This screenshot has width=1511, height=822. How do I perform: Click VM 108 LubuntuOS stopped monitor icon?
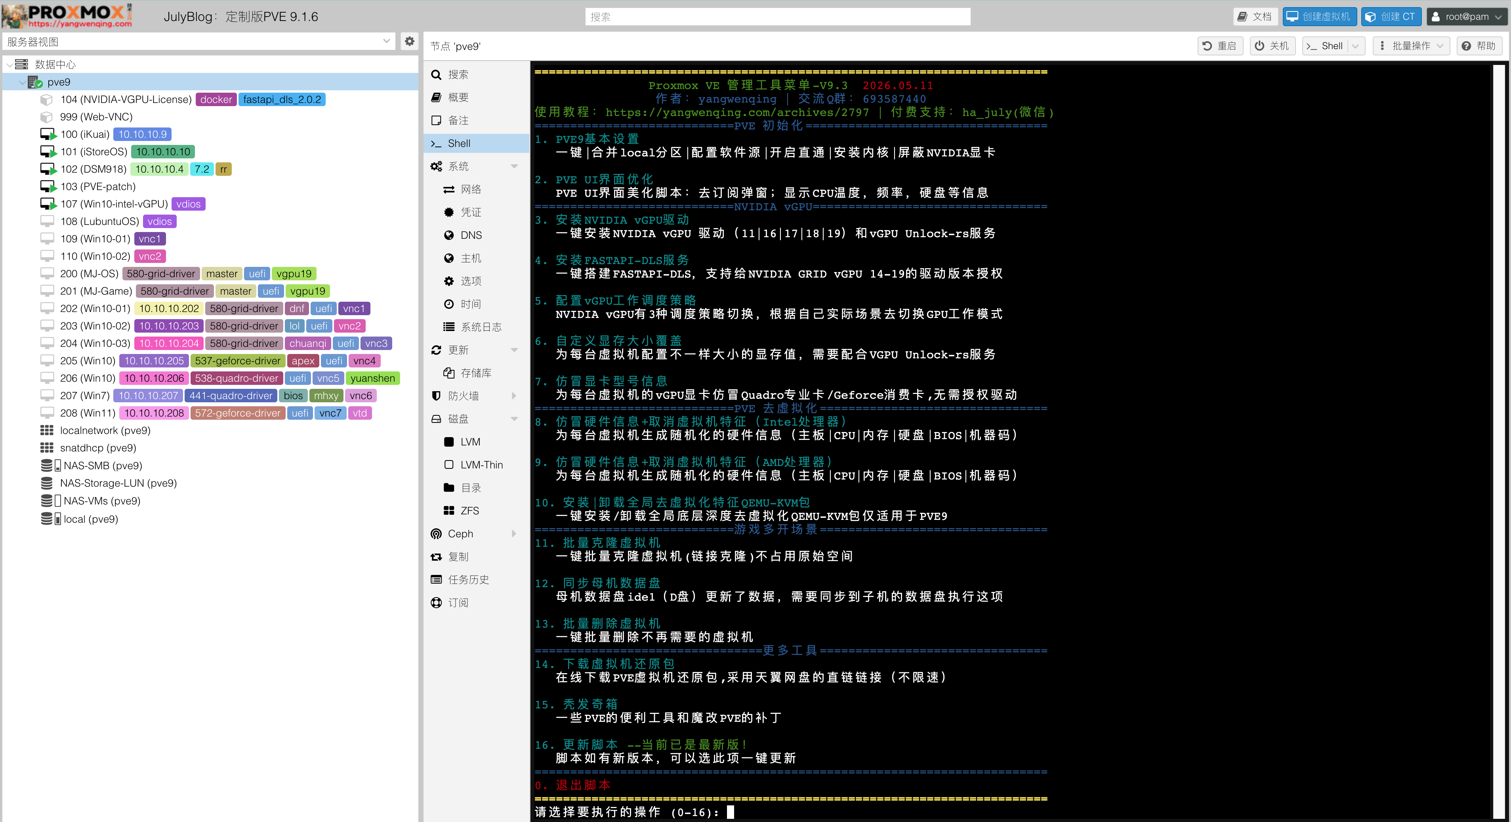click(47, 221)
